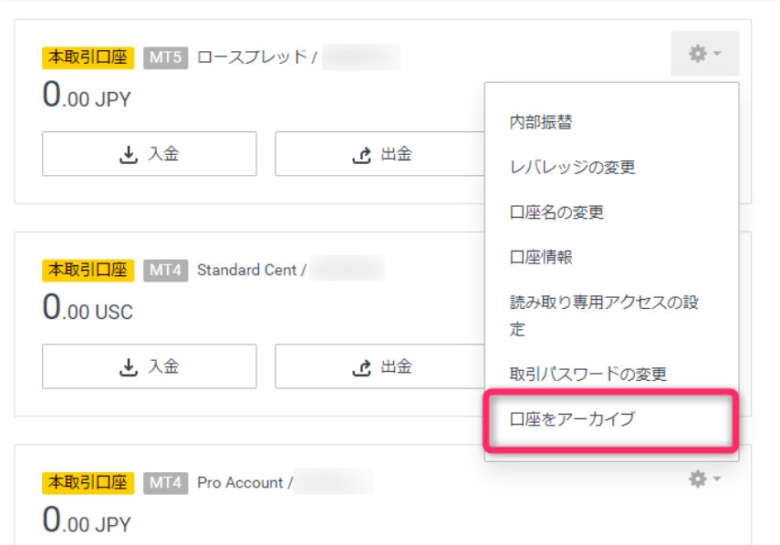Open the gear settings dropdown of Pro Account
The image size is (780, 545).
[705, 478]
